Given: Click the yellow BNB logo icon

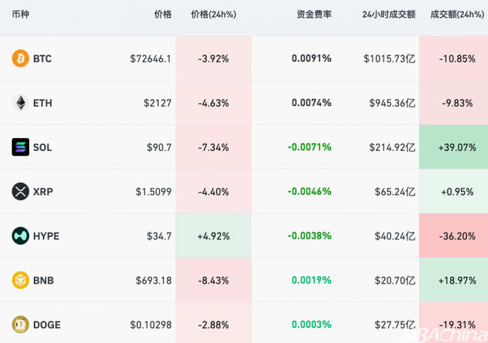Looking at the screenshot, I should [21, 281].
